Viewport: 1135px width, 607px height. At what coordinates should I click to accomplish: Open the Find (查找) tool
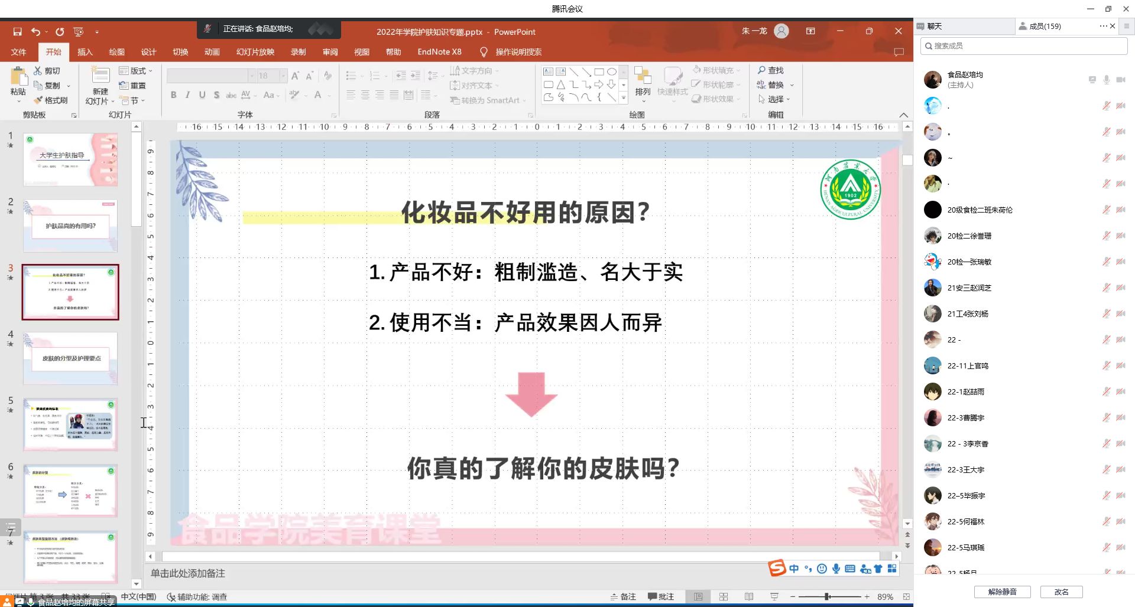pos(770,70)
